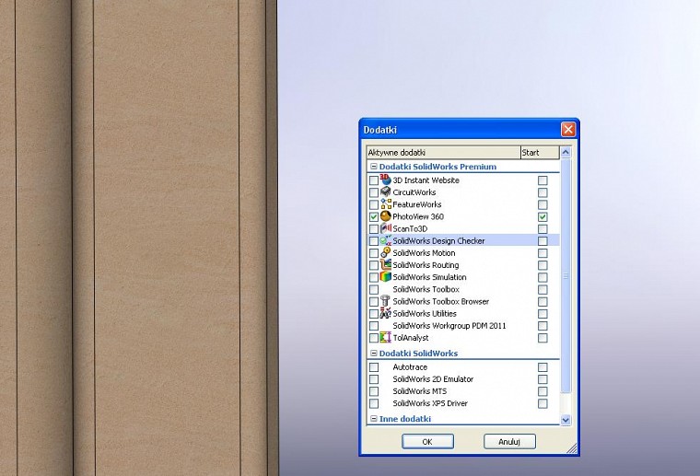Click the scrollbar down arrow
The width and height of the screenshot is (700, 476).
[x=566, y=420]
